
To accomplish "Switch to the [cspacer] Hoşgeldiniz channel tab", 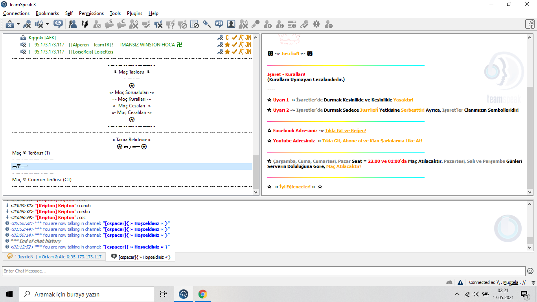I will click(x=141, y=257).
